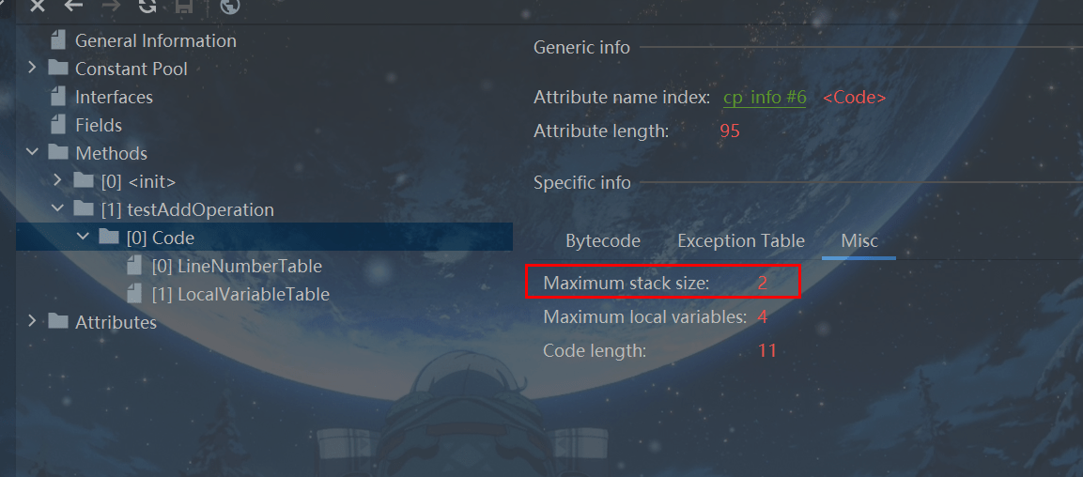Image resolution: width=1083 pixels, height=477 pixels.
Task: Expand the Attributes tree node
Action: [33, 322]
